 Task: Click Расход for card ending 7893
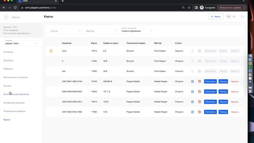point(223,112)
